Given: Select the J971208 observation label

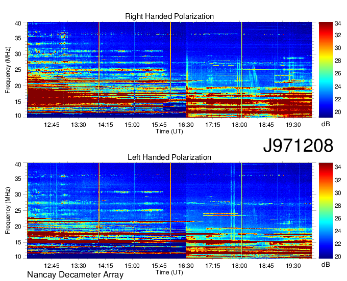Looking at the screenshot, I should 298,146.
